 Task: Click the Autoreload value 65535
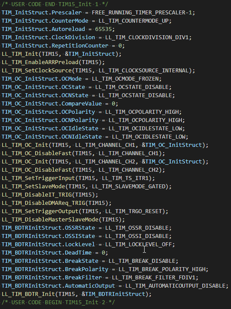click(x=103, y=29)
